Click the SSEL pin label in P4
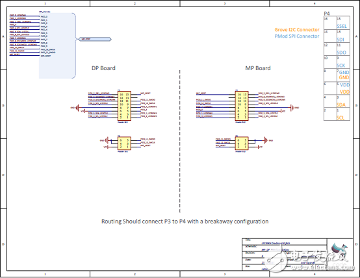This screenshot has width=360, height=278. (342, 26)
